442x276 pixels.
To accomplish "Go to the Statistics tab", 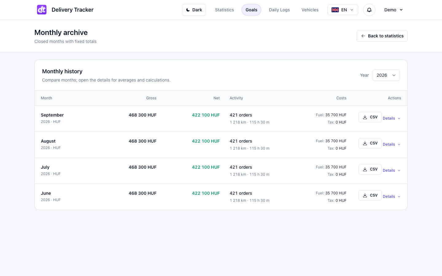I will [224, 10].
